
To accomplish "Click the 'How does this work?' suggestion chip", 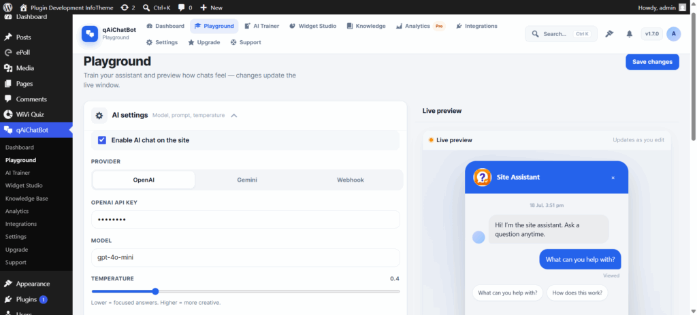I will pyautogui.click(x=577, y=293).
